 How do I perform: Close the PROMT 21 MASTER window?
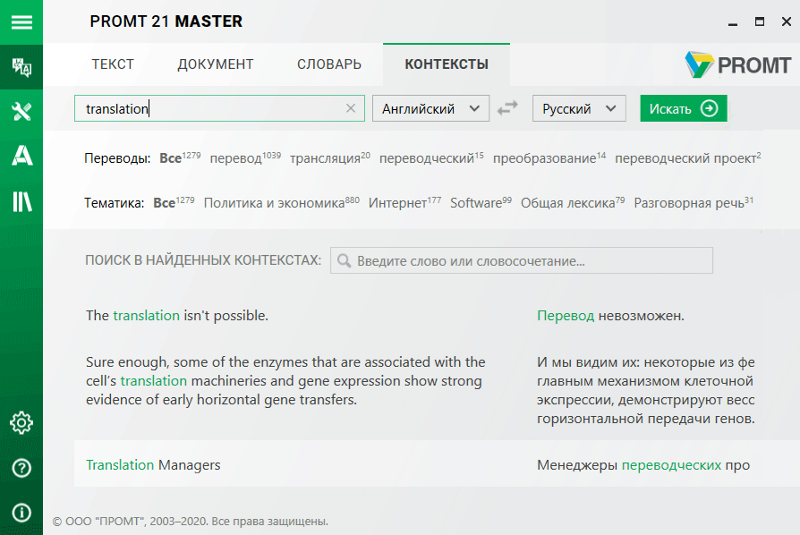(x=787, y=21)
